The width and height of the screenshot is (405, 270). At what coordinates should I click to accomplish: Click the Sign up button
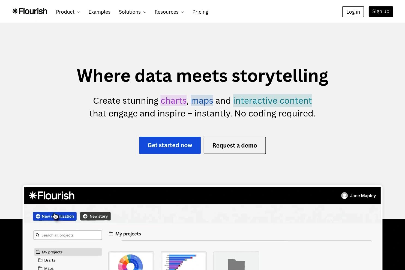point(381,12)
